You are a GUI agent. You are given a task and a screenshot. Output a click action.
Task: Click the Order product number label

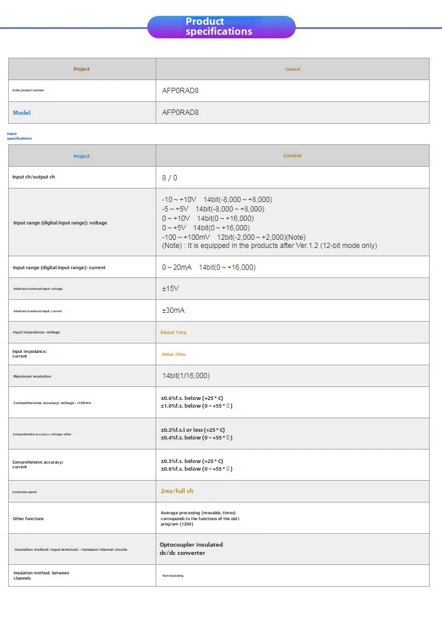click(28, 90)
